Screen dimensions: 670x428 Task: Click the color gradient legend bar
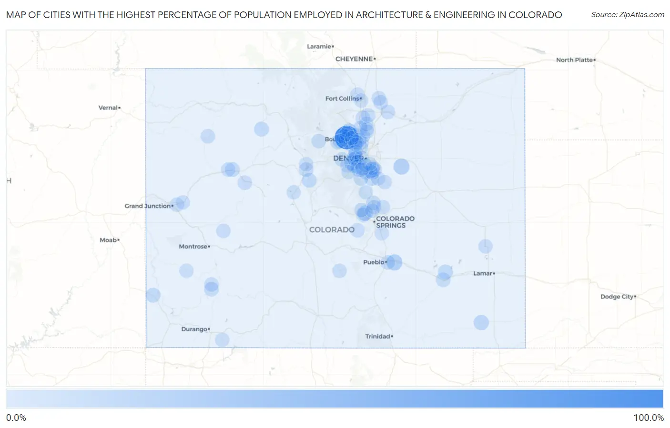(x=335, y=399)
